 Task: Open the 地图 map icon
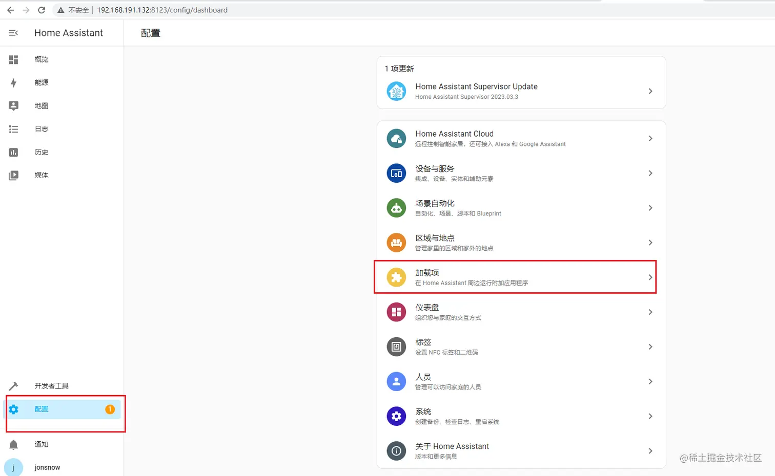tap(14, 106)
